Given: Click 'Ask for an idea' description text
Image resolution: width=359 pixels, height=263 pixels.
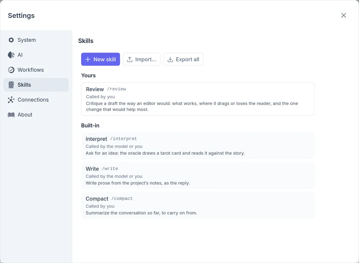Looking at the screenshot, I should pyautogui.click(x=165, y=153).
